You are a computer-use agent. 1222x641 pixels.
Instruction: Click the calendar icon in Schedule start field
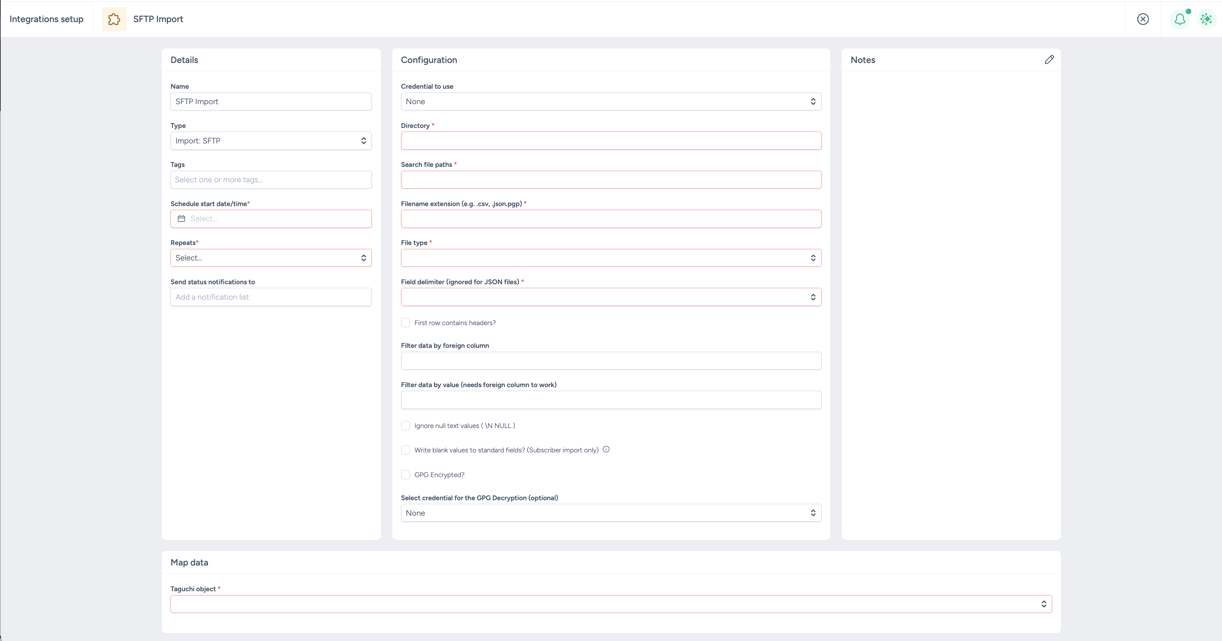click(x=181, y=219)
